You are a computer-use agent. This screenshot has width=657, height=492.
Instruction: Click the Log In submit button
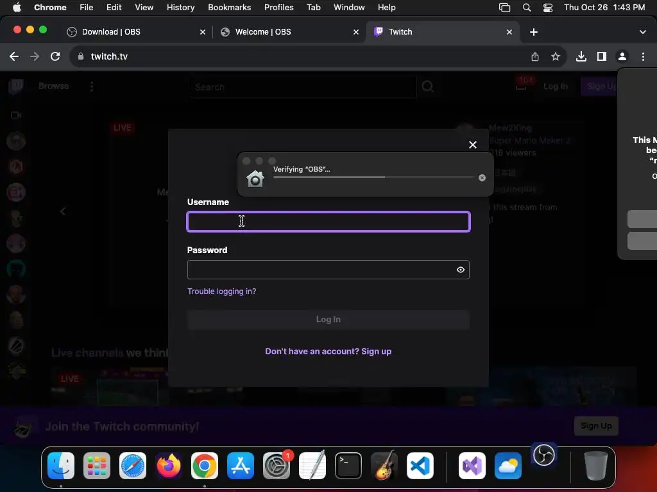click(x=328, y=320)
